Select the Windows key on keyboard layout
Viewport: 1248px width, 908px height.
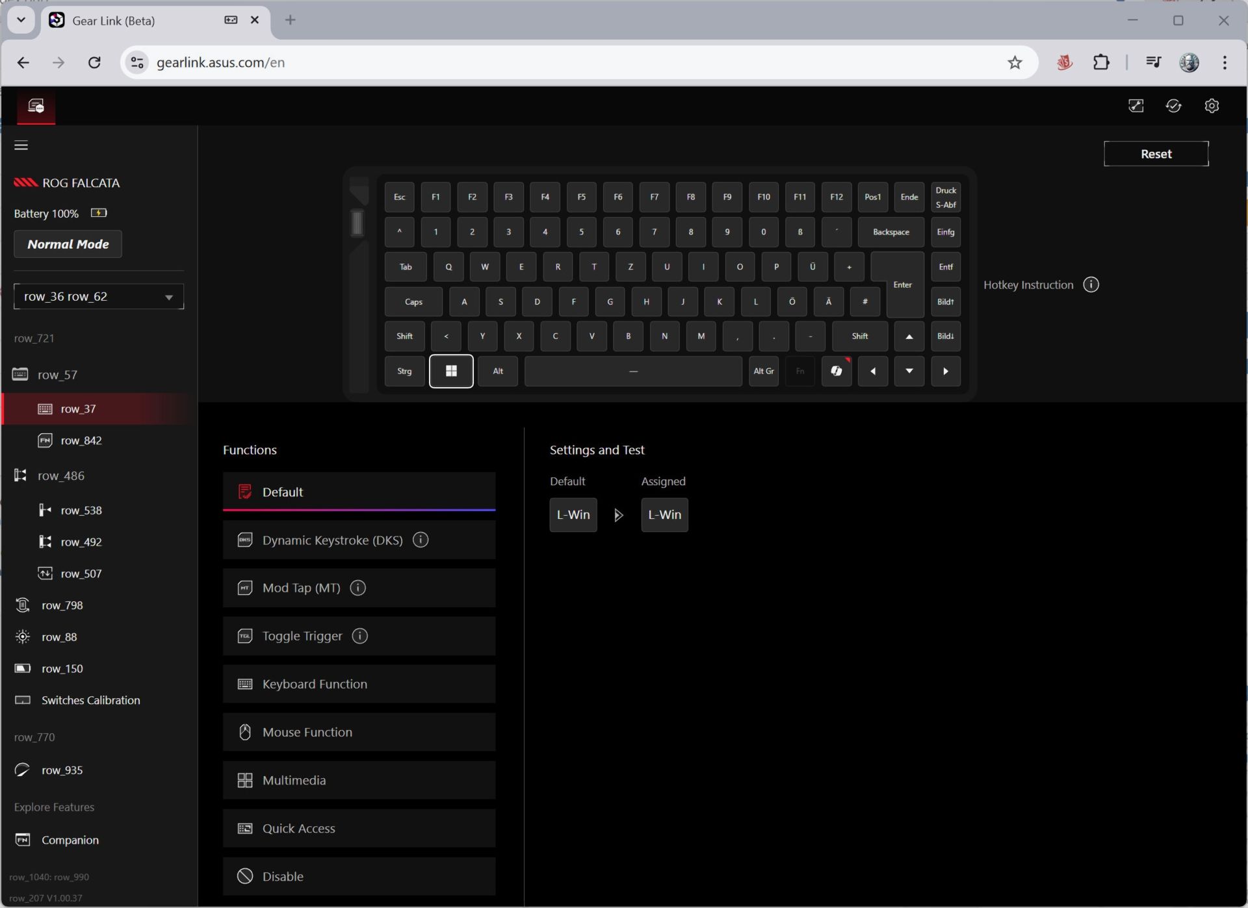pos(451,371)
